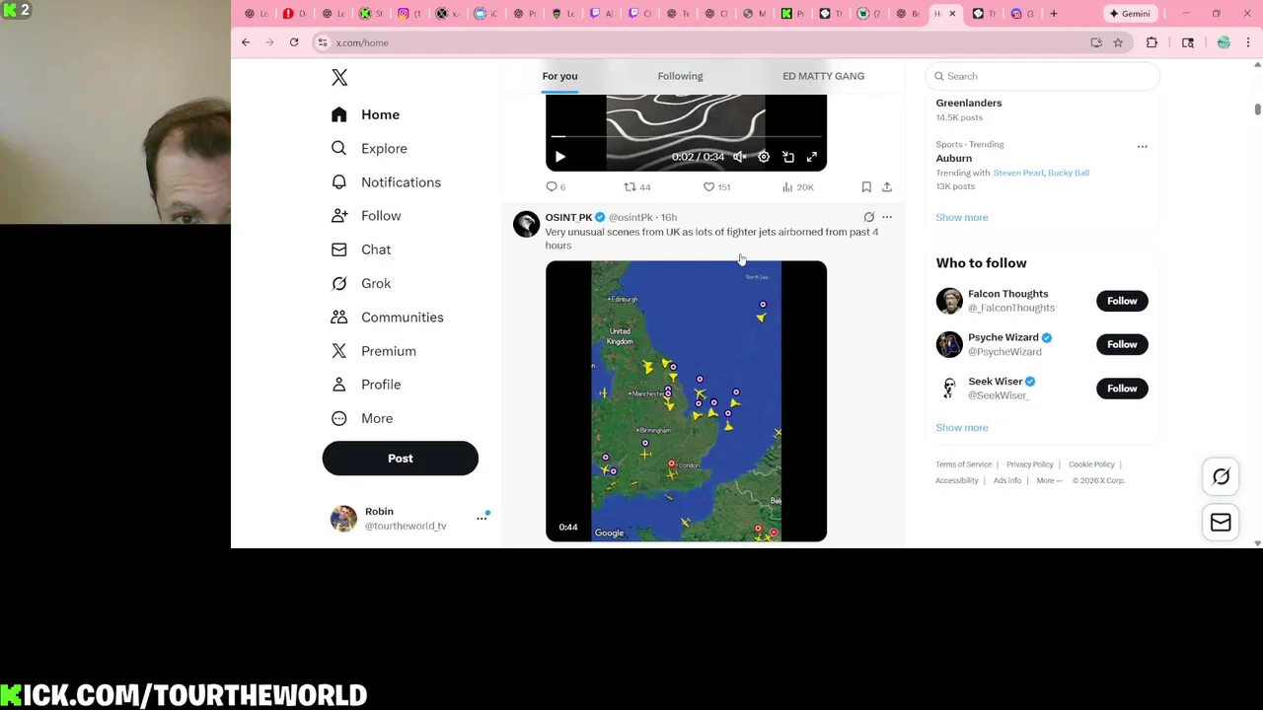
Task: Open Notifications in the sidebar
Action: pos(386,182)
